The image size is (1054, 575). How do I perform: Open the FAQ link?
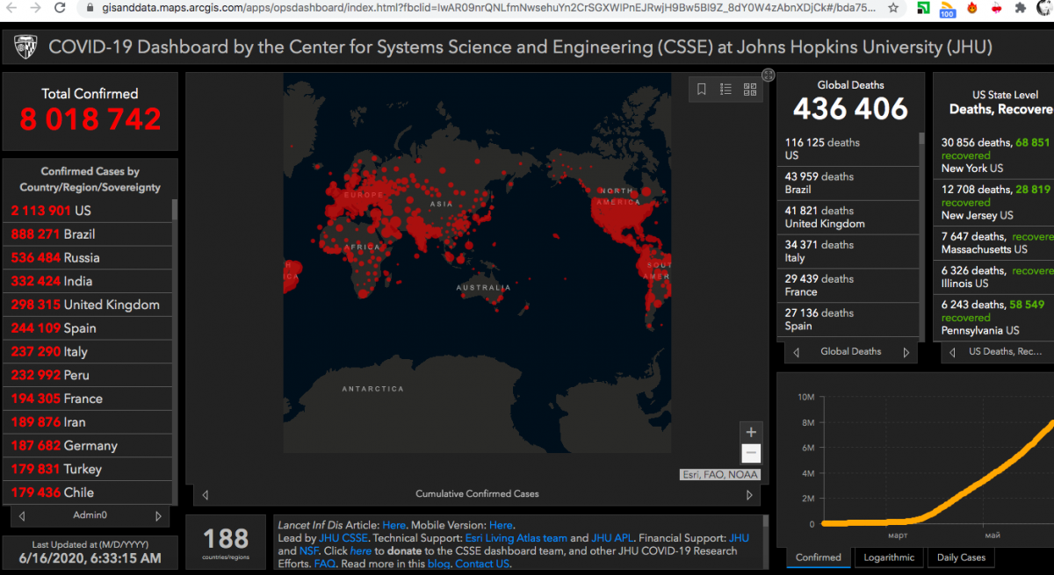pos(324,564)
